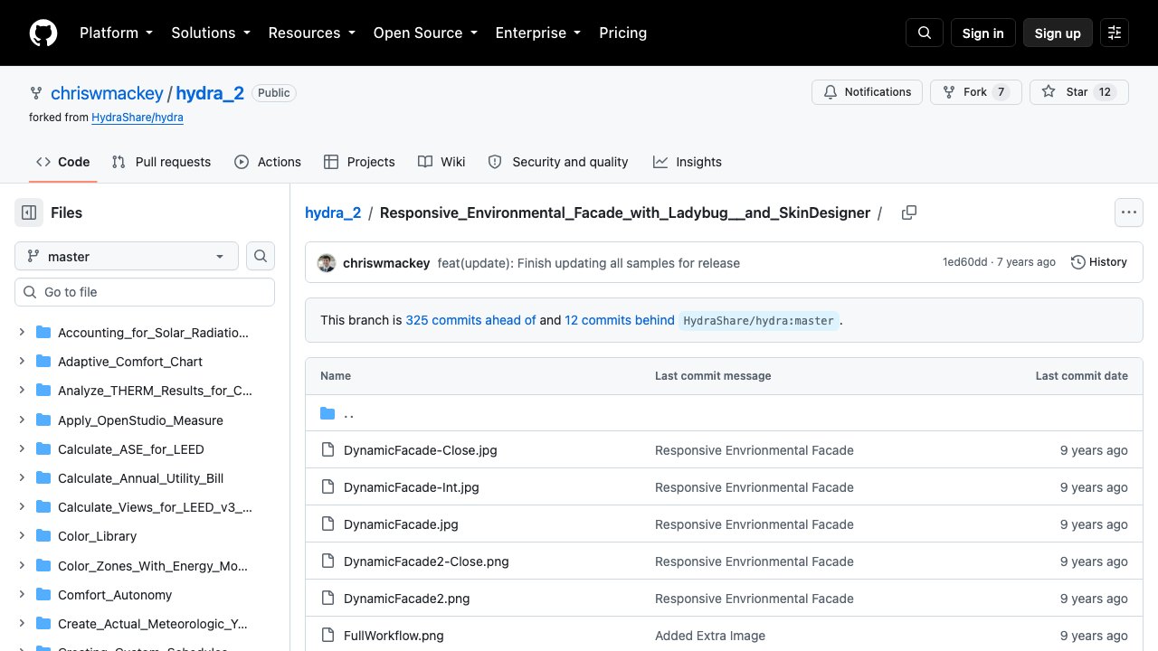Click file icon for DynamicFacade-Int.jpg
The image size is (1158, 651).
327,487
